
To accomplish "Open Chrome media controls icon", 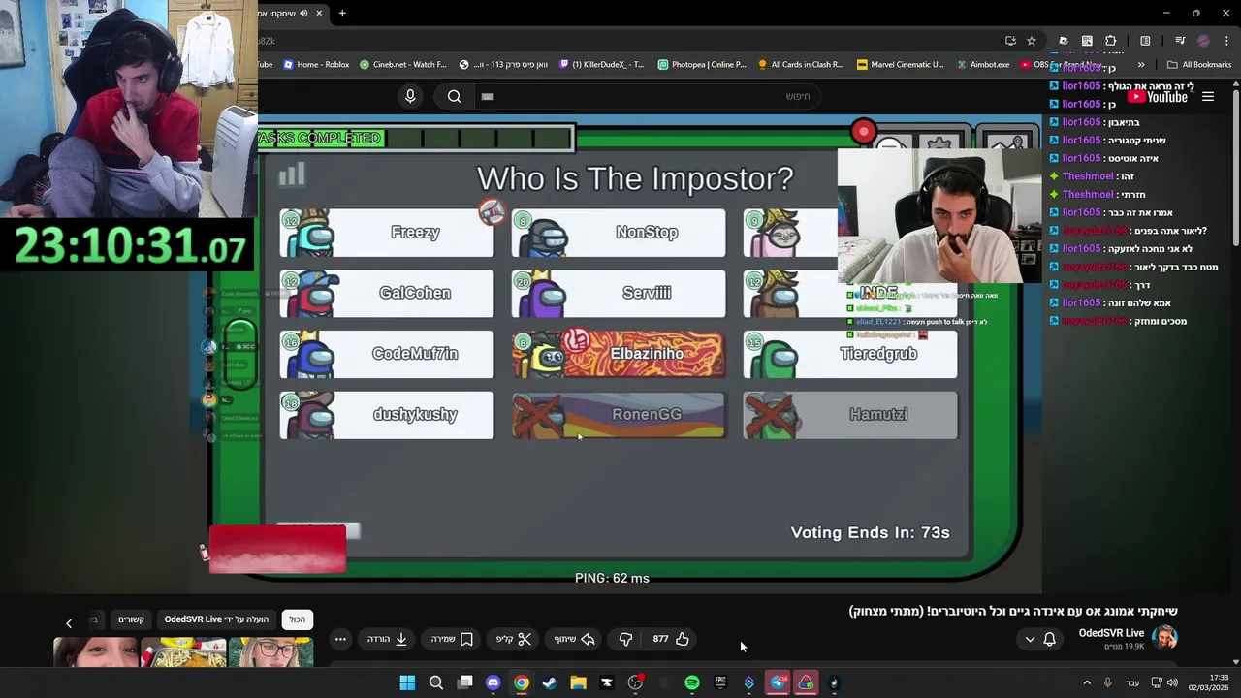I will (1180, 41).
